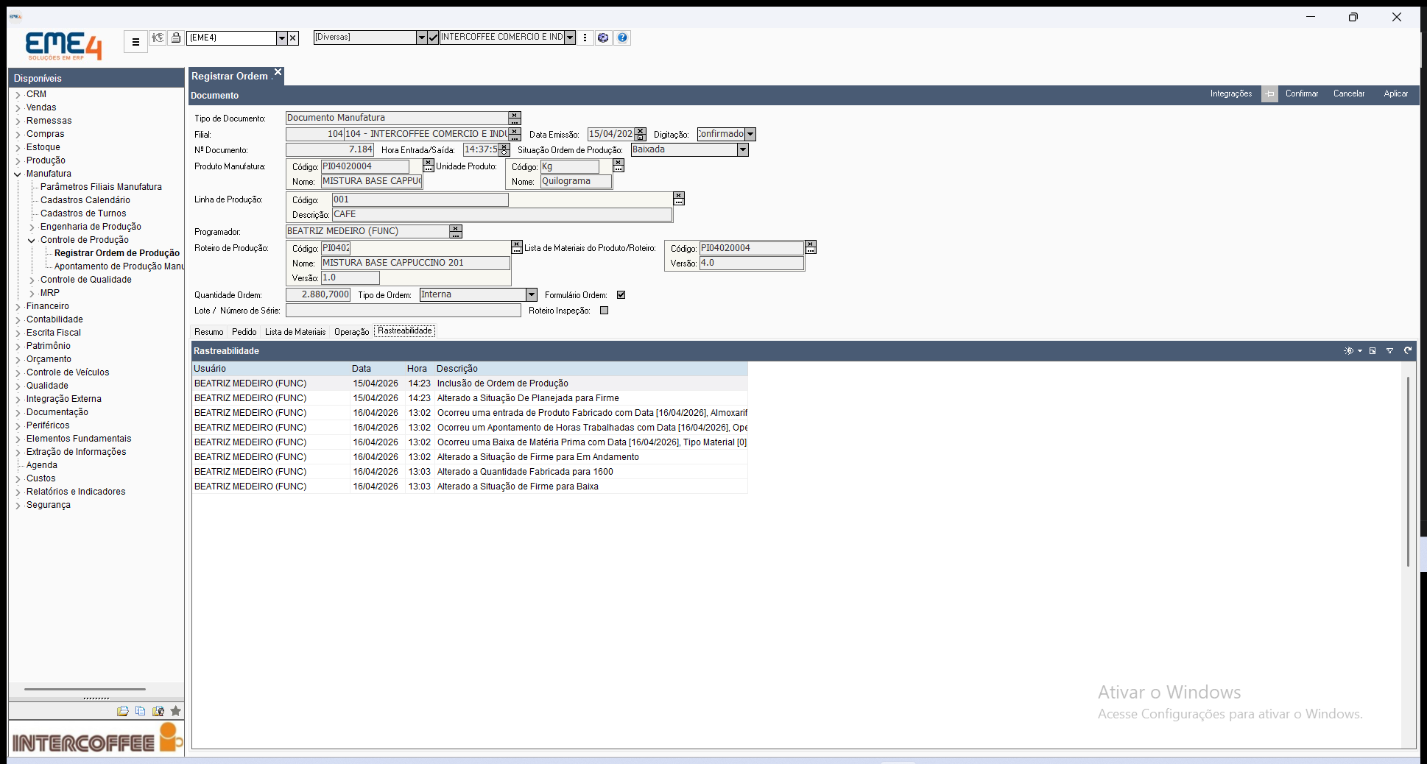This screenshot has width=1427, height=764.
Task: Click the Cancelar button
Action: (1349, 94)
